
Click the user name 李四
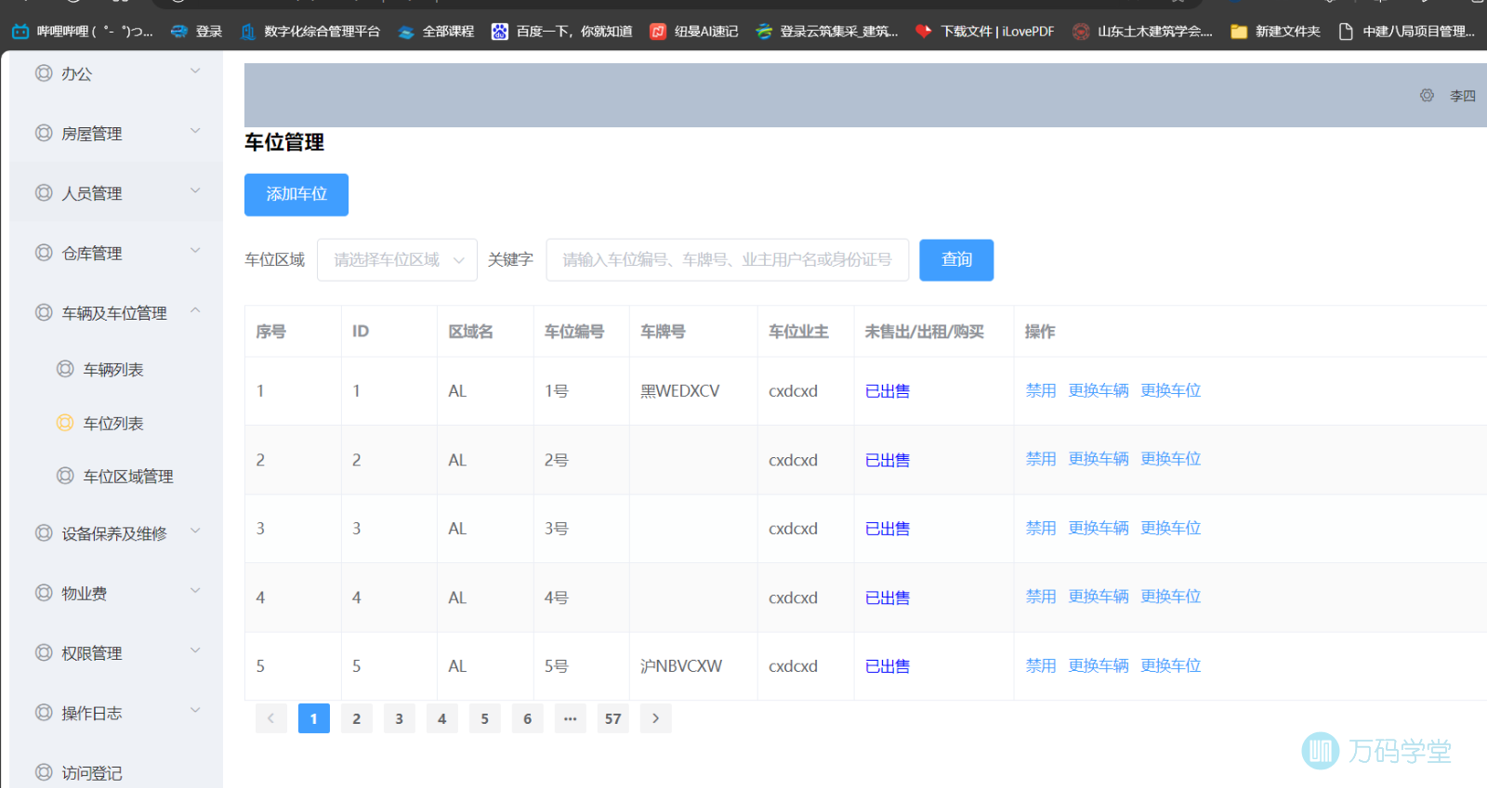point(1463,96)
